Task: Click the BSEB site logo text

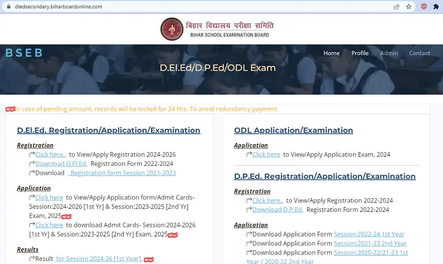Action: click(x=24, y=53)
